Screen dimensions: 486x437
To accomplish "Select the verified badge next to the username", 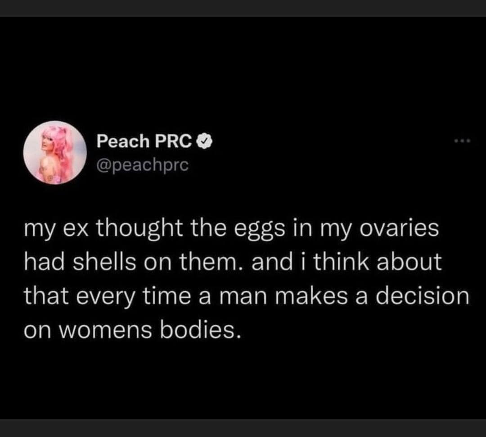I will tap(205, 141).
